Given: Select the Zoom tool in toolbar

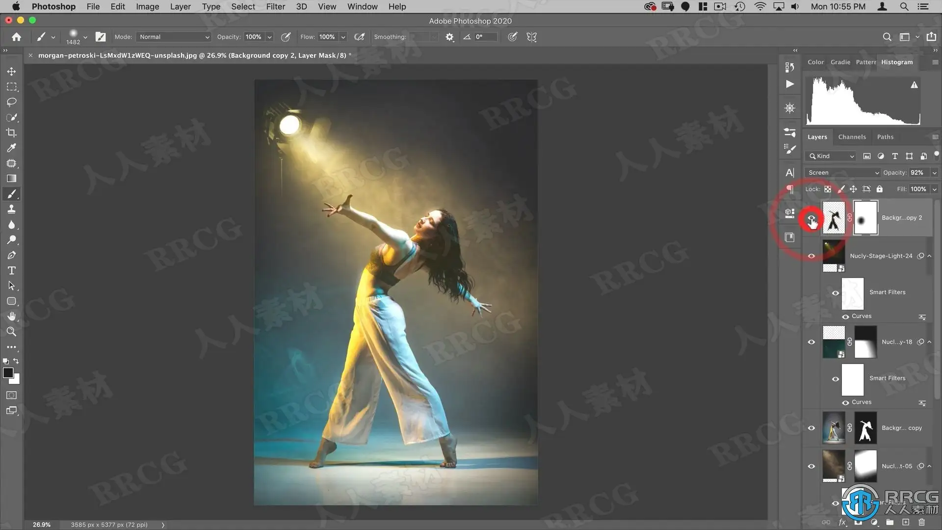Looking at the screenshot, I should [11, 332].
